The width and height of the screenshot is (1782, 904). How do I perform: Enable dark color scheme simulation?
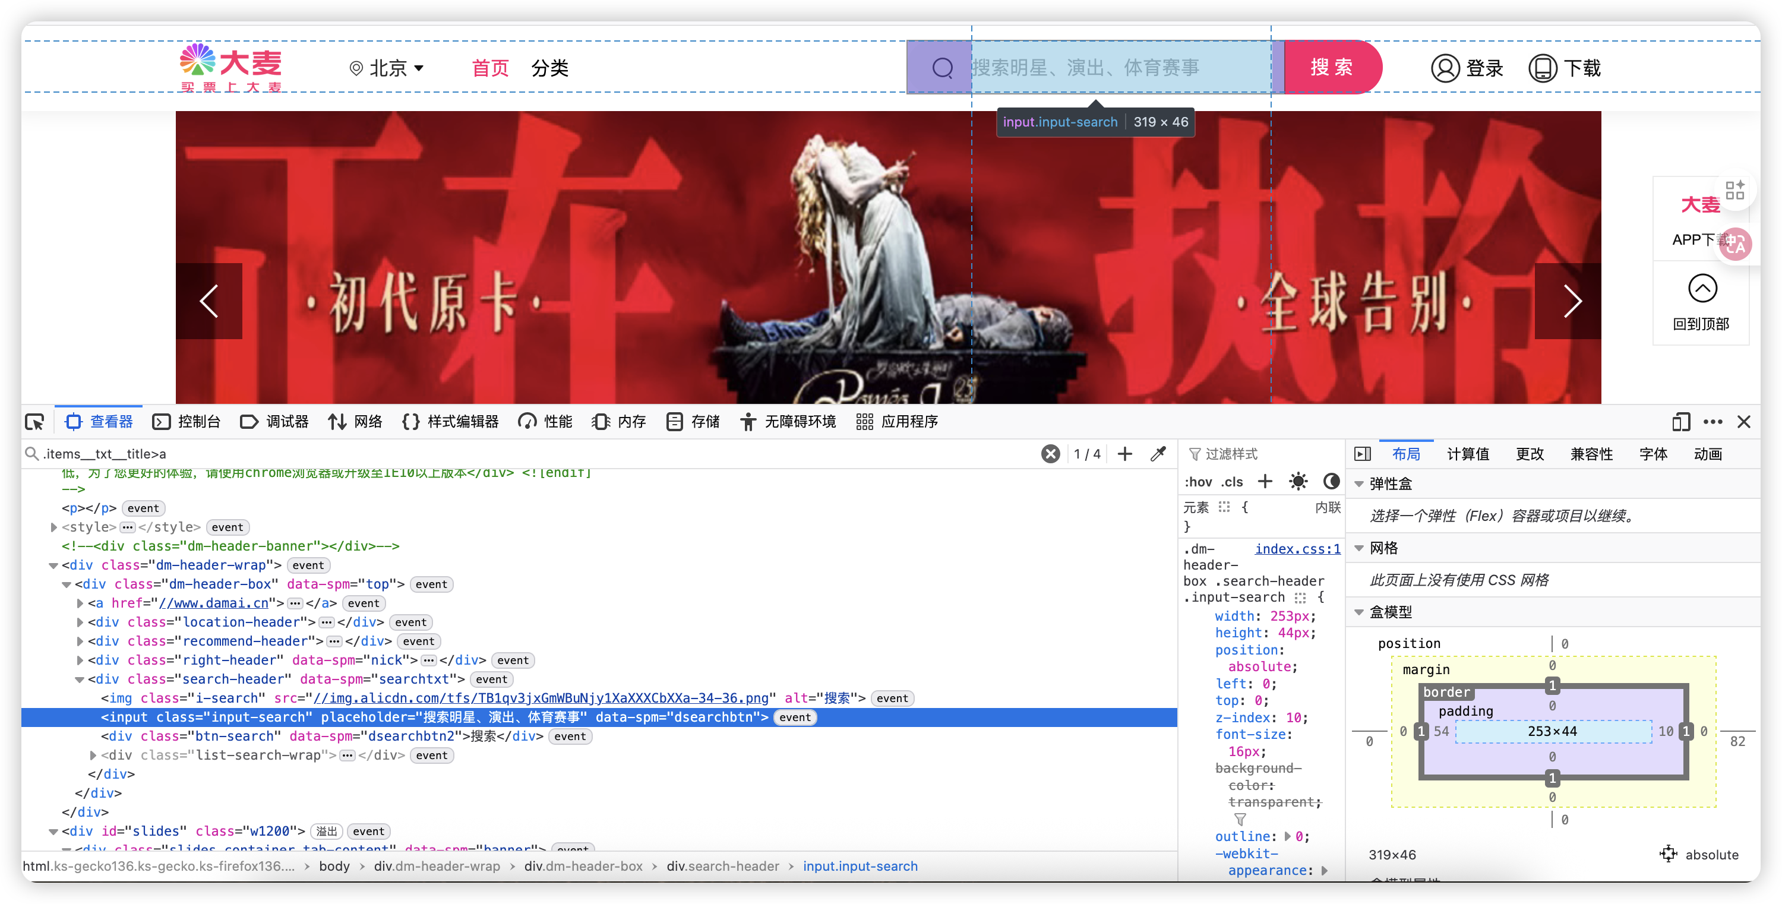1331,481
